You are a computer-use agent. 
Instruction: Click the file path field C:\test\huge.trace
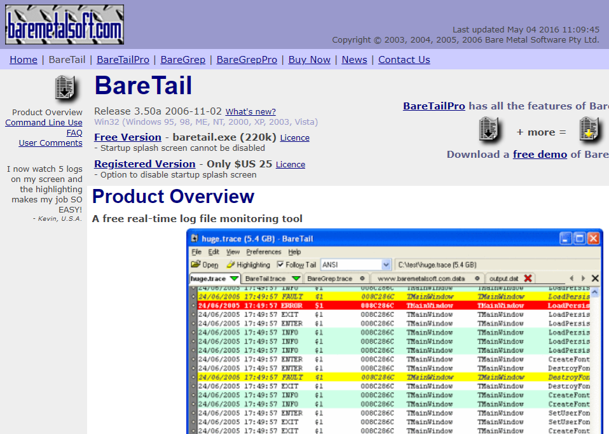coord(497,265)
